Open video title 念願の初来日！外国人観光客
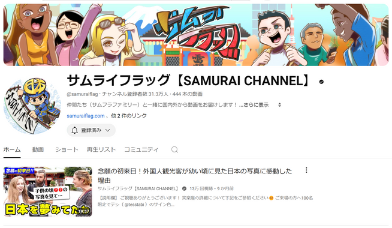The width and height of the screenshot is (392, 228). tap(195, 176)
